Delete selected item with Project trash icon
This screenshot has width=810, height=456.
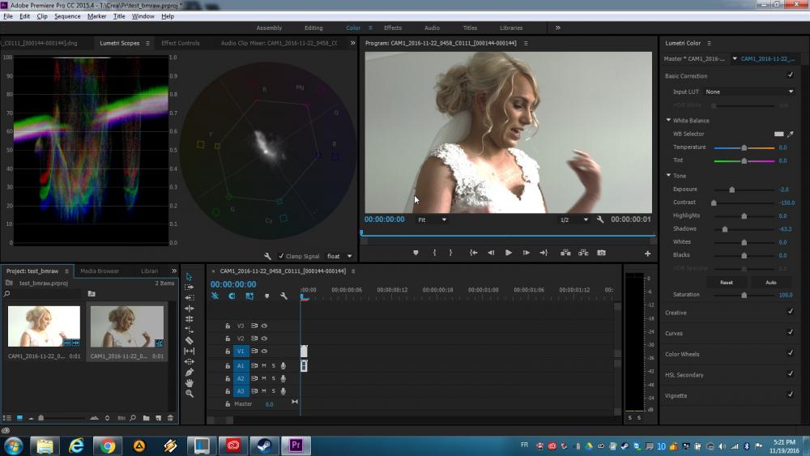click(170, 418)
